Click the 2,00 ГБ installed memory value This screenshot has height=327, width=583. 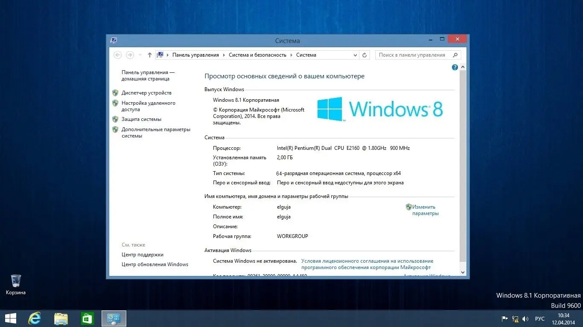point(285,158)
